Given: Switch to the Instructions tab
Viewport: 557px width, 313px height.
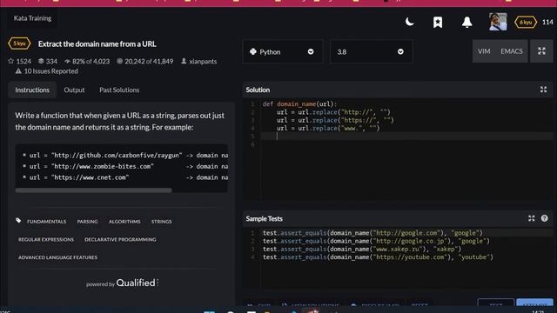Looking at the screenshot, I should tap(32, 90).
